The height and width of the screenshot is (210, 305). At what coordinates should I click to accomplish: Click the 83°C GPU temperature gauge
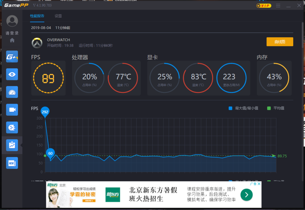198,78
